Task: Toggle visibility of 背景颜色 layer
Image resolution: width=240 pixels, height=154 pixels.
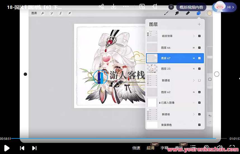Action: [x=199, y=125]
